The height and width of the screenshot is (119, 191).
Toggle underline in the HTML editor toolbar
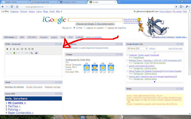point(14,49)
